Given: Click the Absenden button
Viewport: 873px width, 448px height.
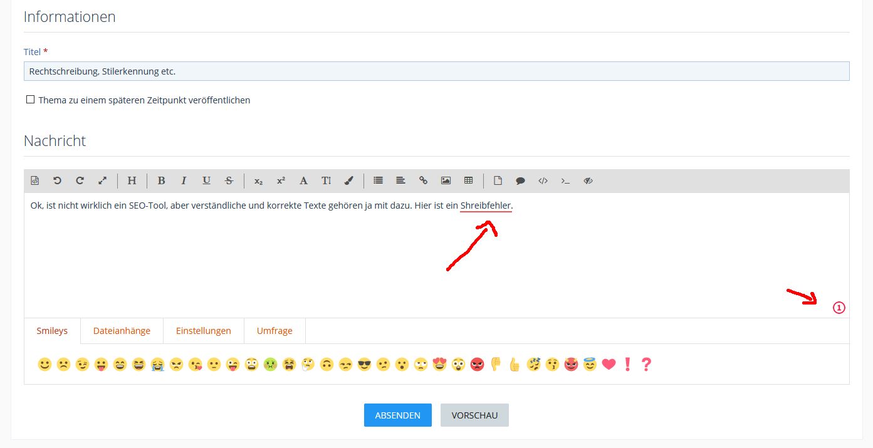Looking at the screenshot, I should 397,415.
